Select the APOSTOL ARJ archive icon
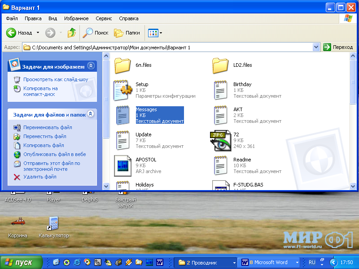Screen dimensions: 359x269 123,165
